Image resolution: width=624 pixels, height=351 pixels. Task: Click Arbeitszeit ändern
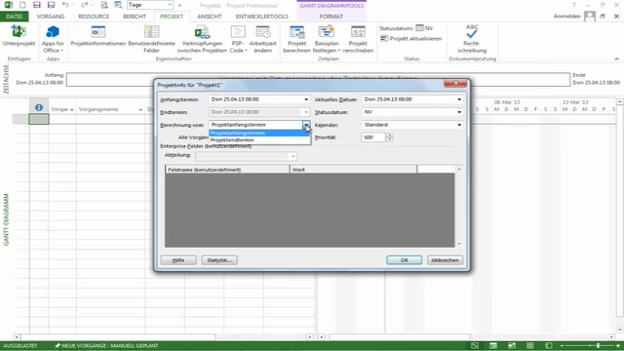262,39
